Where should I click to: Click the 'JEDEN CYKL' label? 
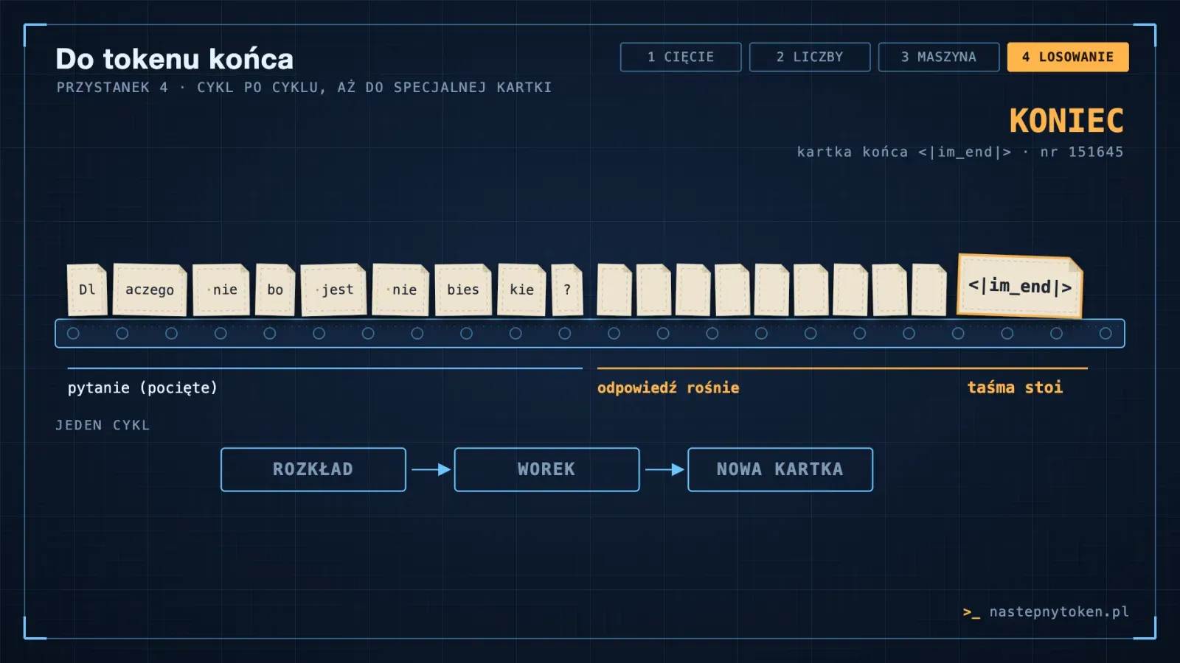pyautogui.click(x=103, y=425)
